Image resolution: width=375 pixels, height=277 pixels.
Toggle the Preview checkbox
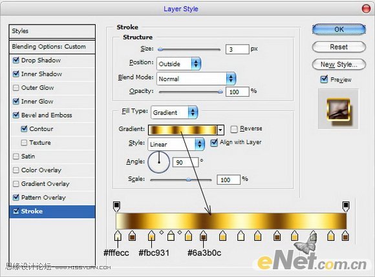[324, 79]
